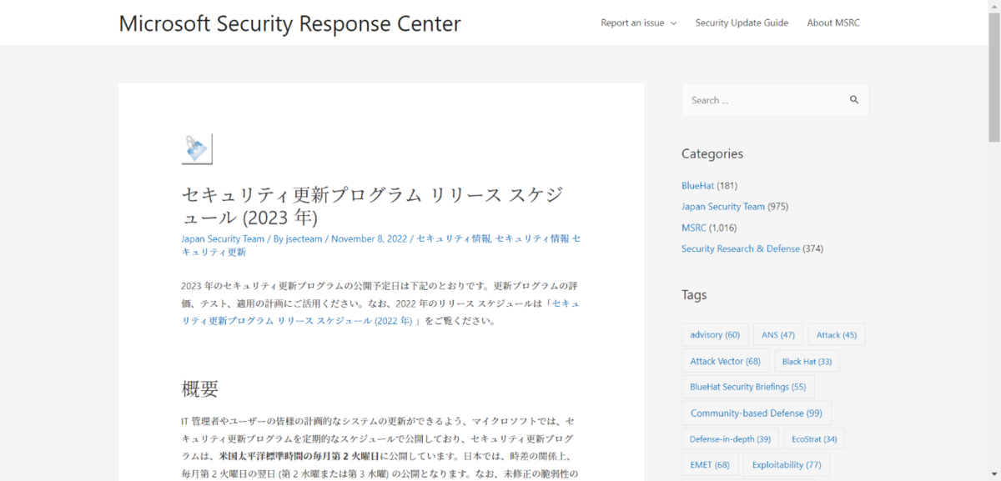Select the ANS (47) tag
This screenshot has height=481, width=1001.
click(x=778, y=334)
